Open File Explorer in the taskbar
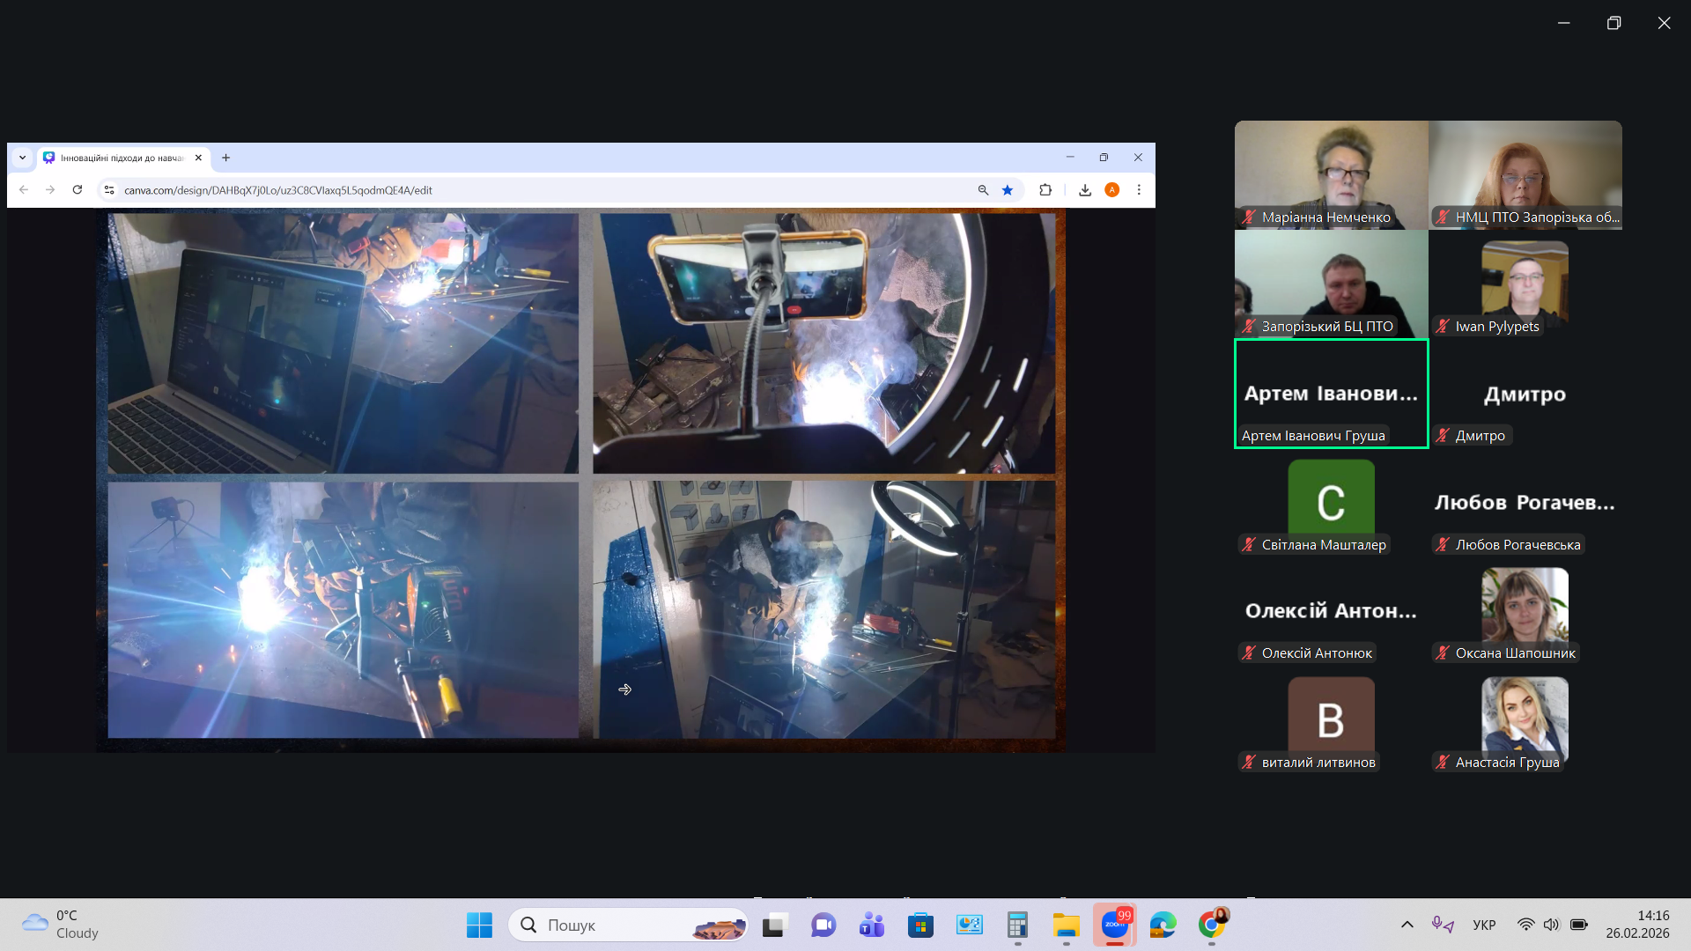Viewport: 1691px width, 951px height. pyautogui.click(x=1066, y=925)
